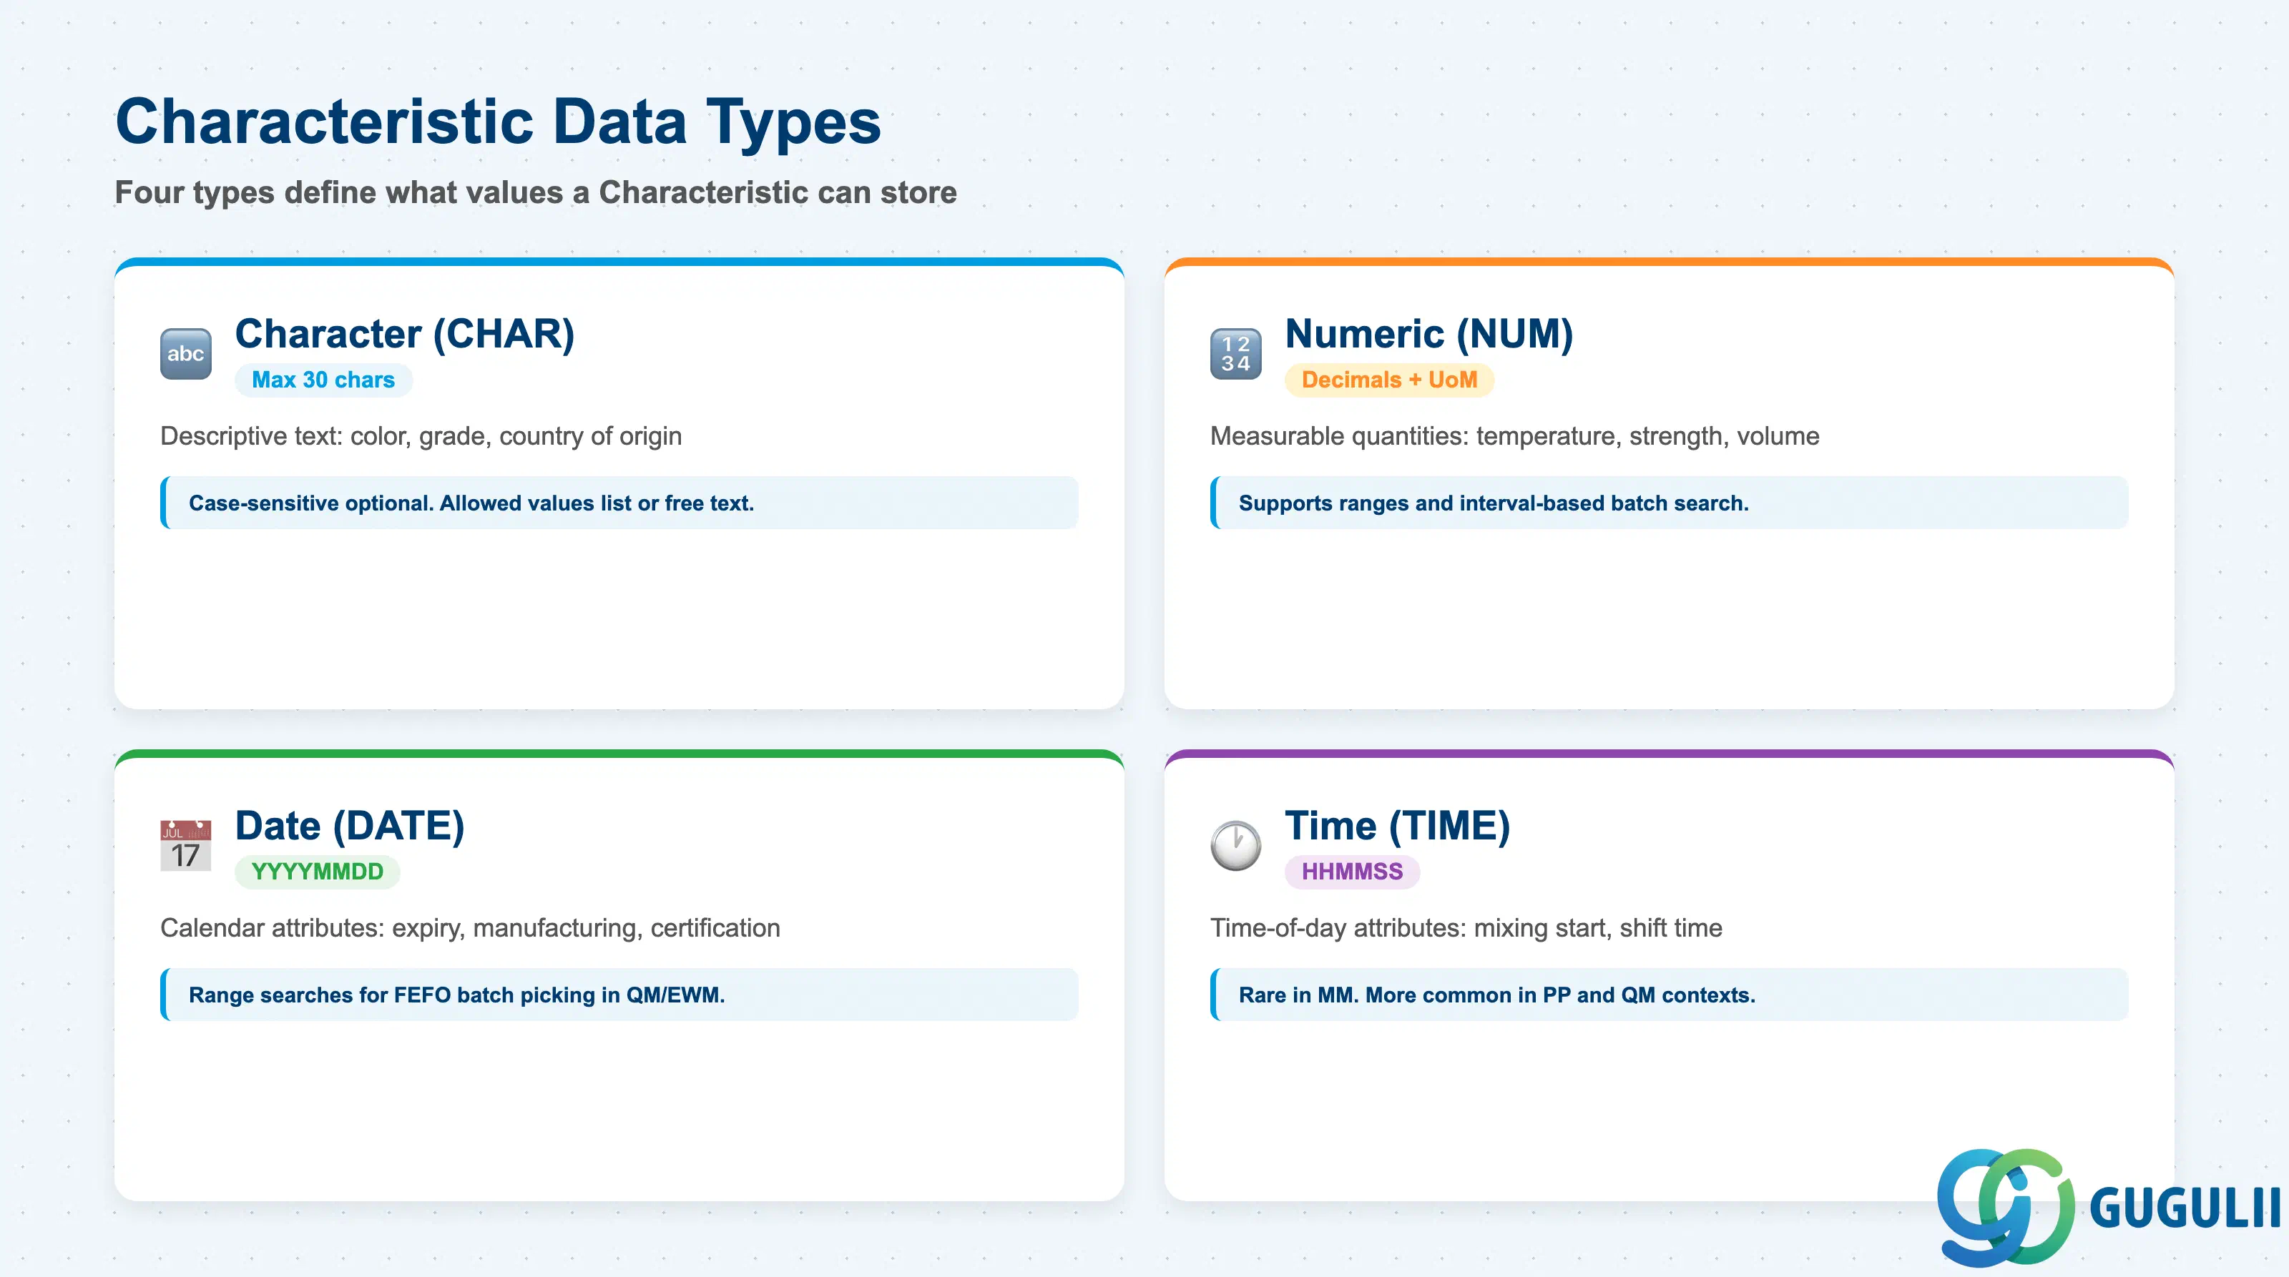Click the 'Rare in MM' note box
The width and height of the screenshot is (2289, 1277).
coord(1670,995)
